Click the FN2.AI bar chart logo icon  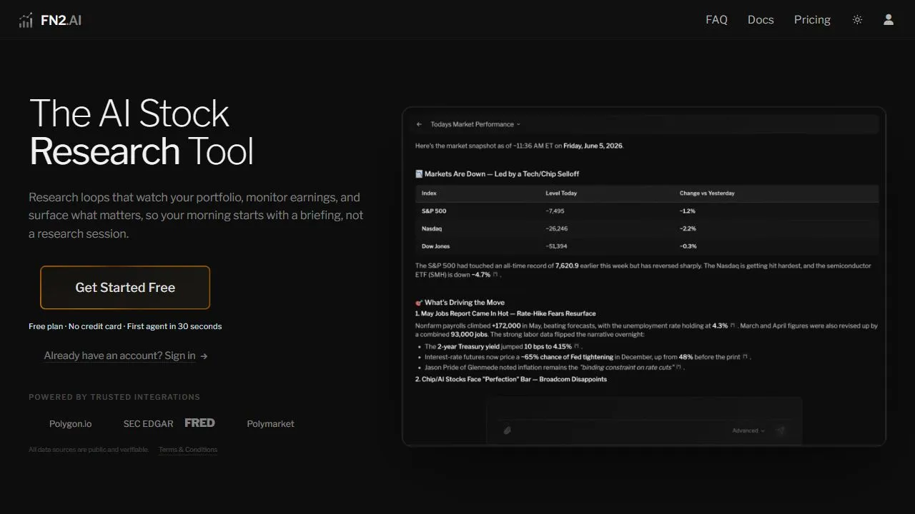[x=26, y=20]
